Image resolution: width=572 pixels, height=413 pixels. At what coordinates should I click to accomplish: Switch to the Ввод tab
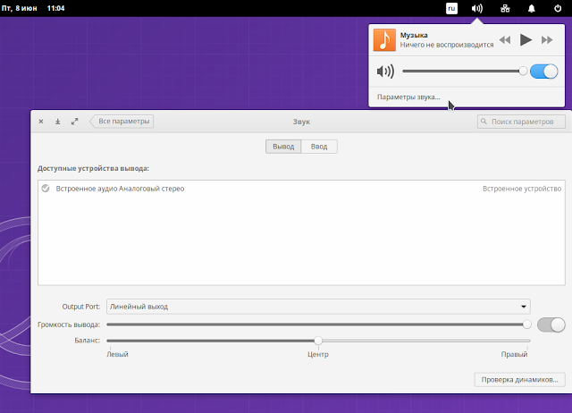tap(319, 147)
